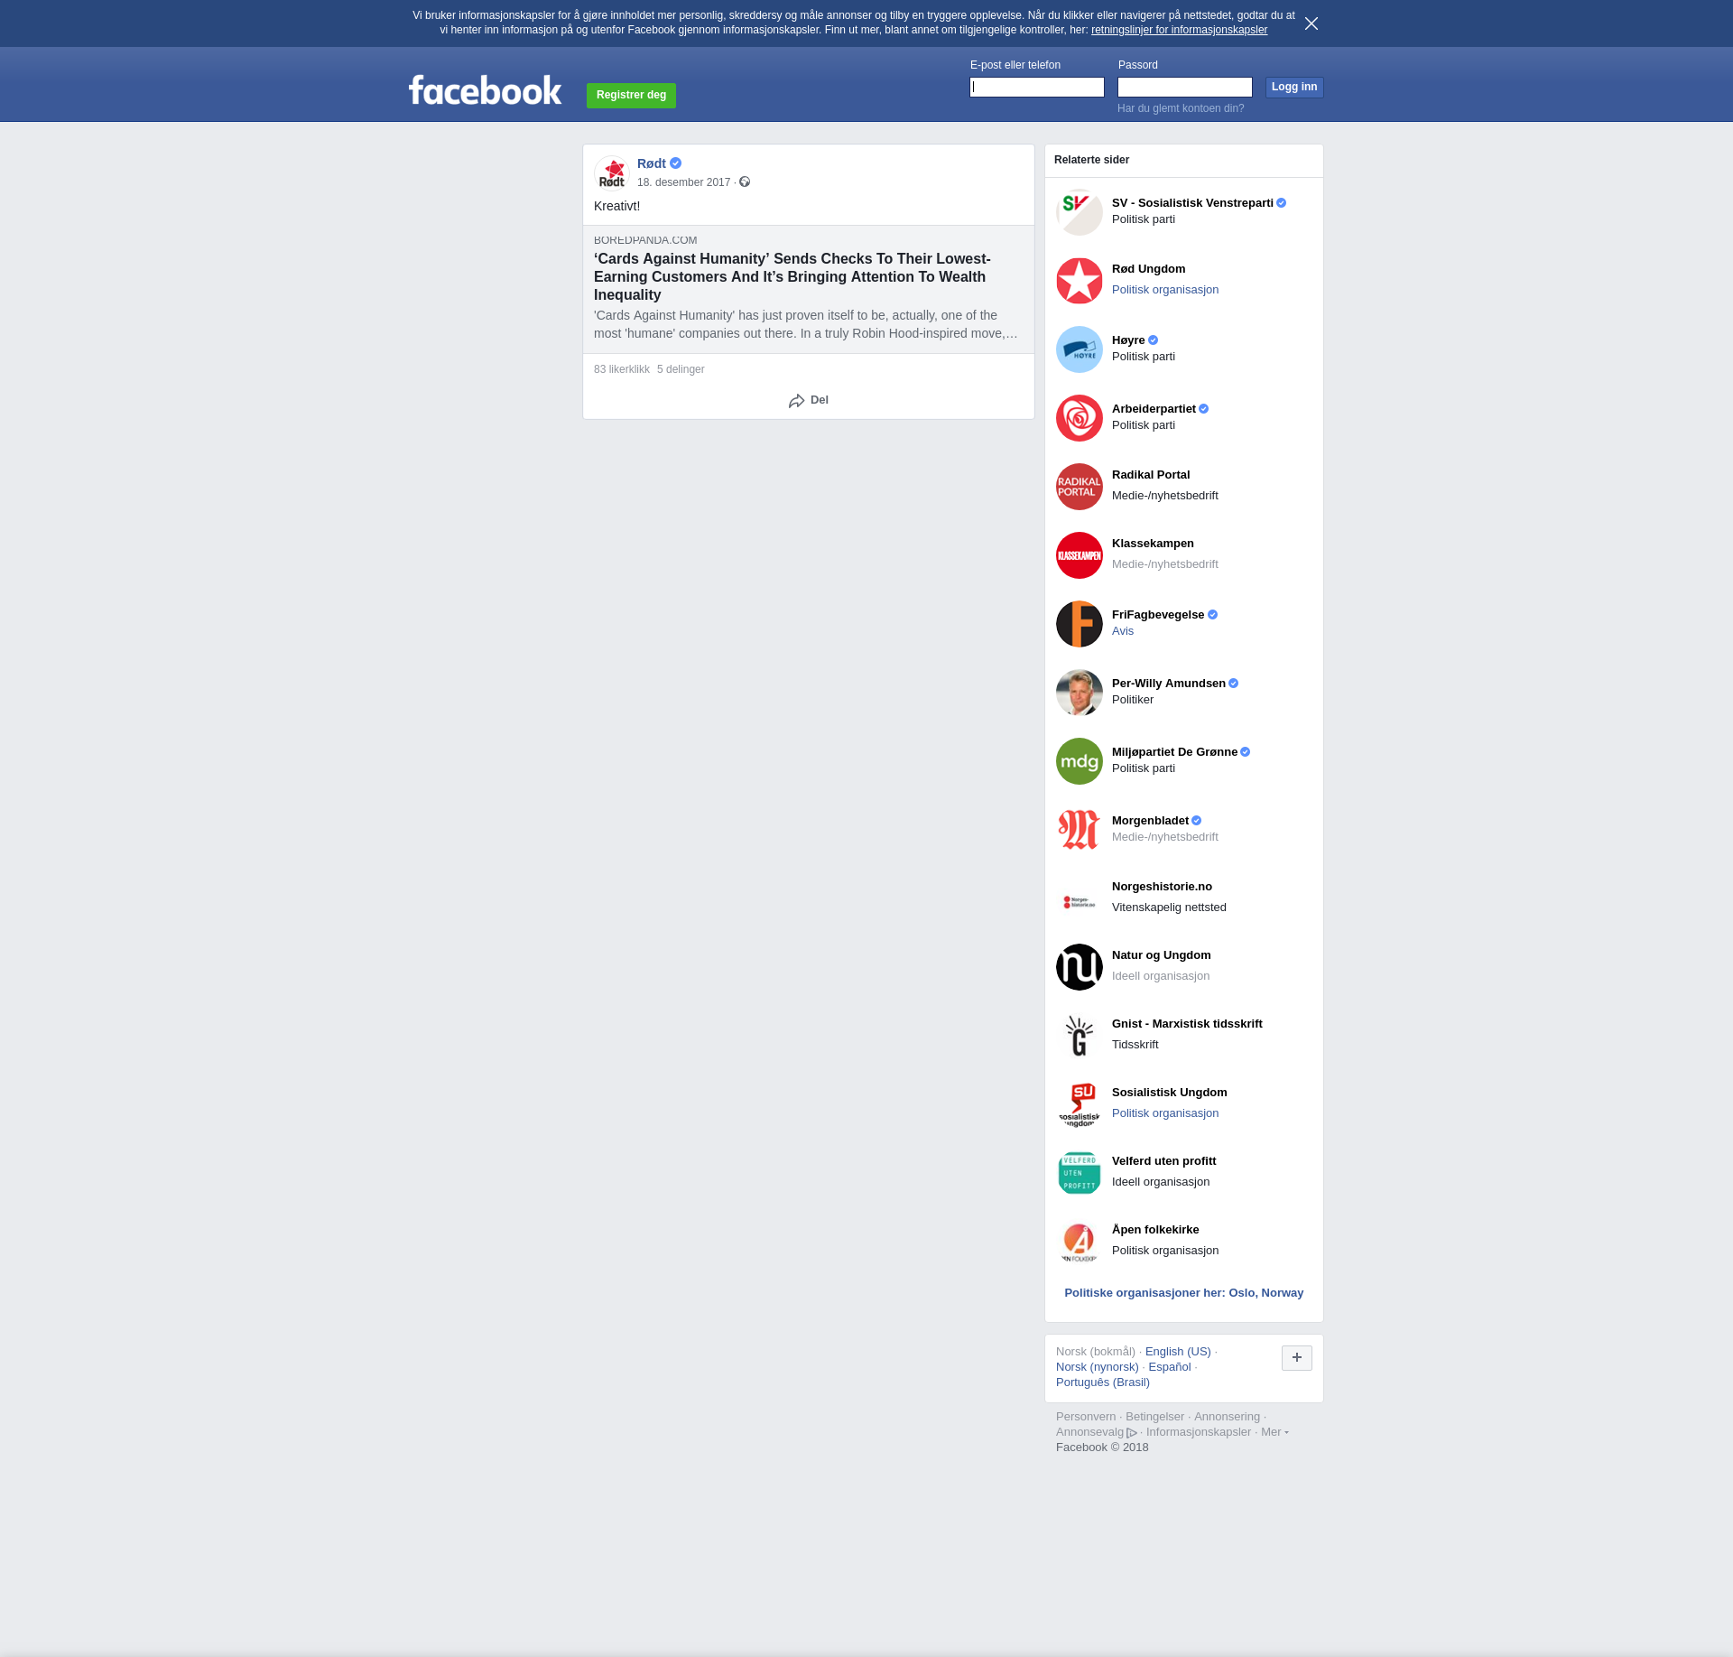This screenshot has height=1657, width=1733.
Task: Open the Høyre page logo
Action: [x=1080, y=349]
